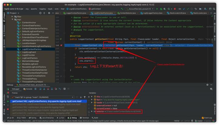Expand the filter folder in the project tree
Screen dimensions: 219x125
[12, 16]
